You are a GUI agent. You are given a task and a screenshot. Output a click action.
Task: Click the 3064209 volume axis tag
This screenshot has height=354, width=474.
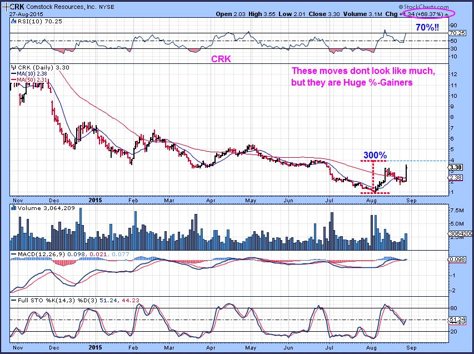461,233
